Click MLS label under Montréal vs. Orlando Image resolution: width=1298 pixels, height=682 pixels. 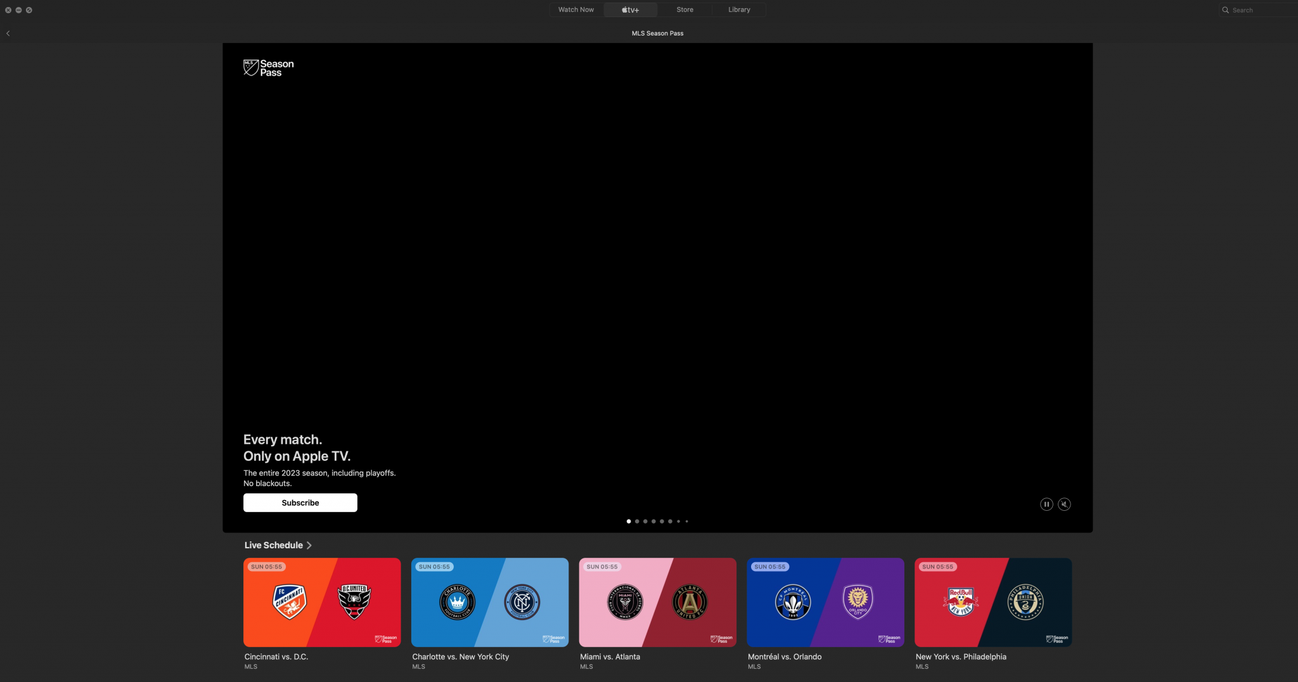[x=754, y=667]
